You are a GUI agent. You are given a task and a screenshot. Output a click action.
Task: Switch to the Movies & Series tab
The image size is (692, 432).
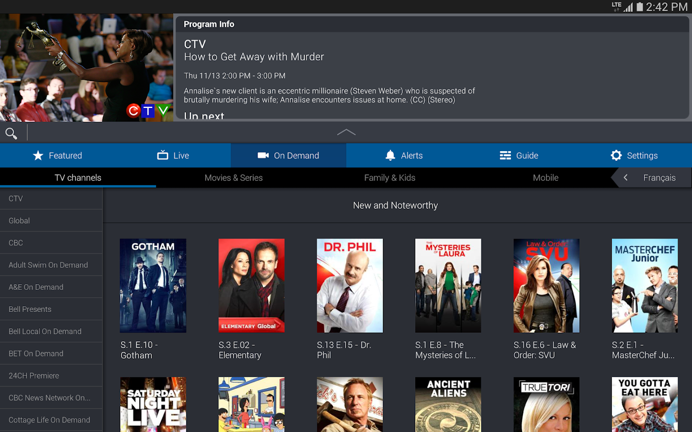234,177
